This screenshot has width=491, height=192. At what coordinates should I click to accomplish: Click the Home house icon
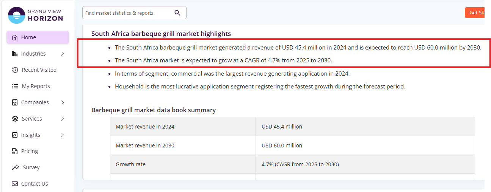click(15, 37)
